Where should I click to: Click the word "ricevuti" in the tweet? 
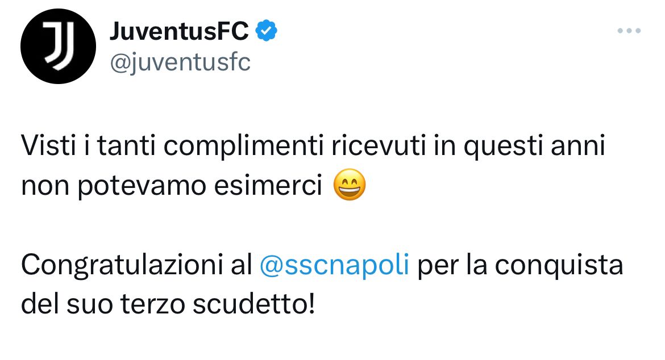coord(372,148)
